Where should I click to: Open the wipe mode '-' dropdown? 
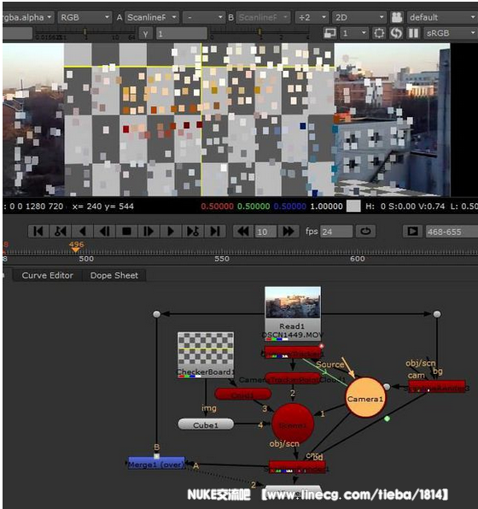click(204, 17)
